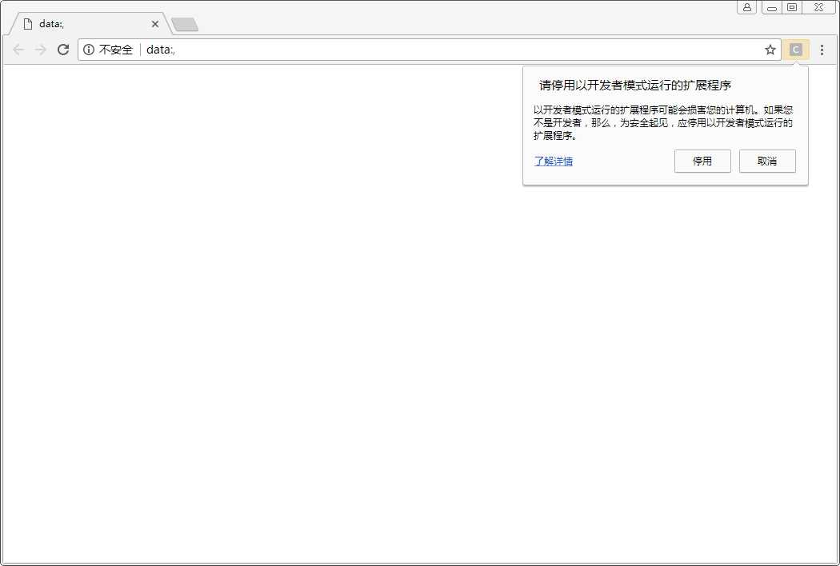Bookmark this page with the star icon
The height and width of the screenshot is (566, 840).
tap(770, 50)
